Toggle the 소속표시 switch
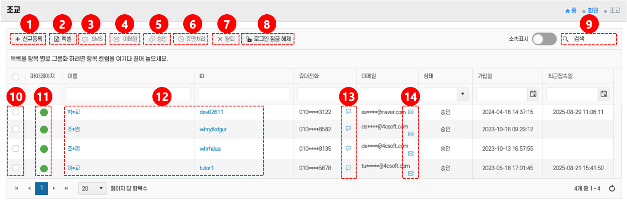Screen dimensions: 627x200 (x=544, y=39)
